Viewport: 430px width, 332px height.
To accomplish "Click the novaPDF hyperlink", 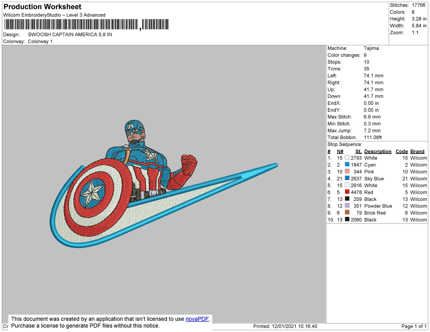I will 197,319.
